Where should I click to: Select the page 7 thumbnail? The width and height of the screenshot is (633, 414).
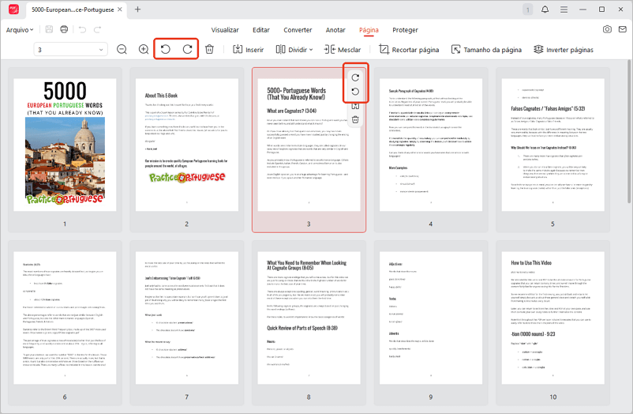pos(187,318)
